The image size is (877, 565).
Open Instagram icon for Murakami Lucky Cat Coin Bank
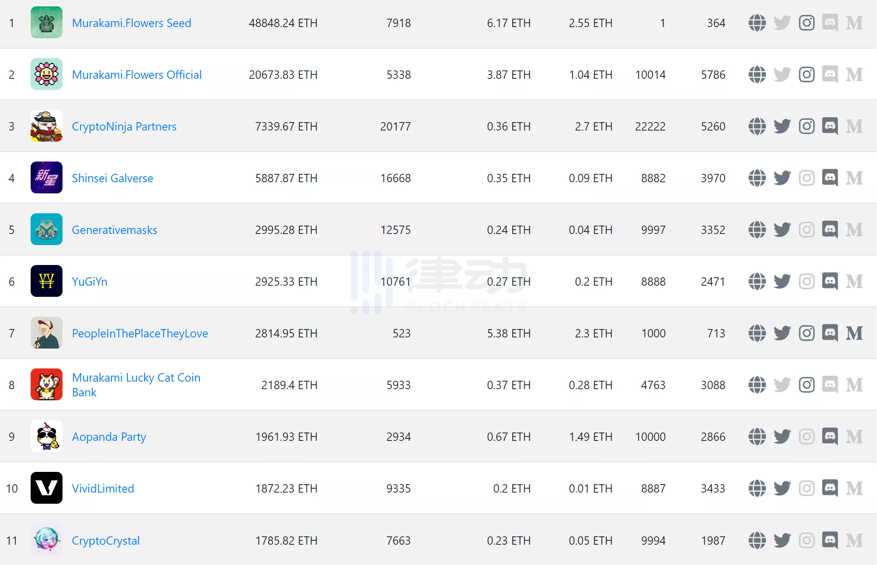(x=807, y=385)
